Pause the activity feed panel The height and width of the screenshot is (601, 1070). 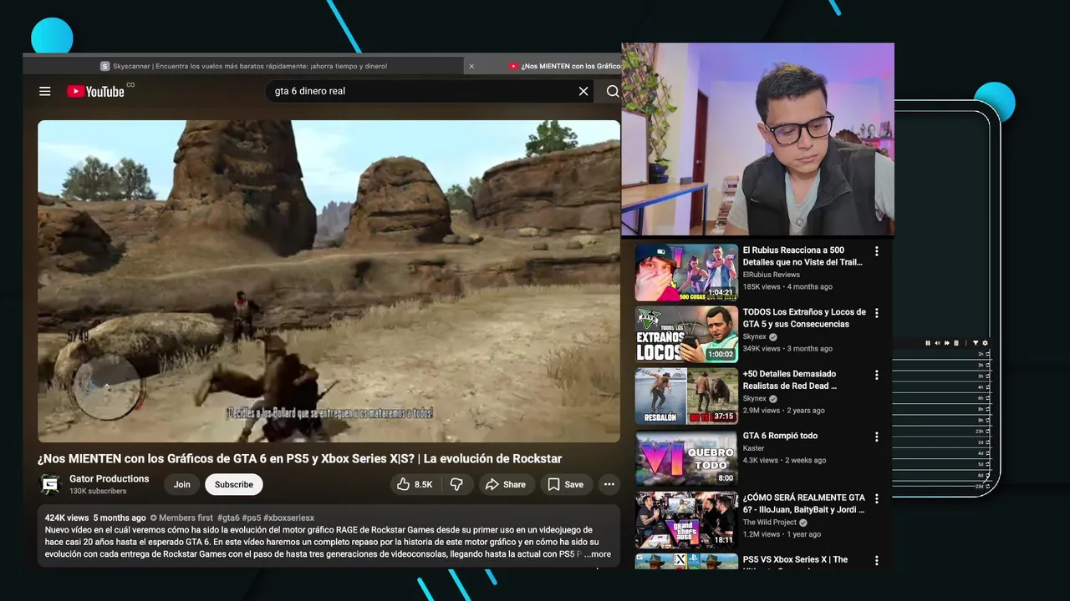point(928,343)
